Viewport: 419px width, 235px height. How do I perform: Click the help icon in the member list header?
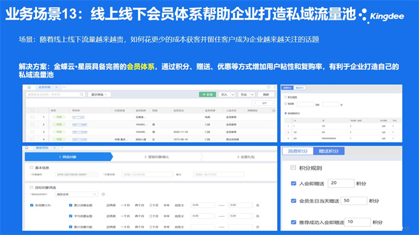click(268, 87)
